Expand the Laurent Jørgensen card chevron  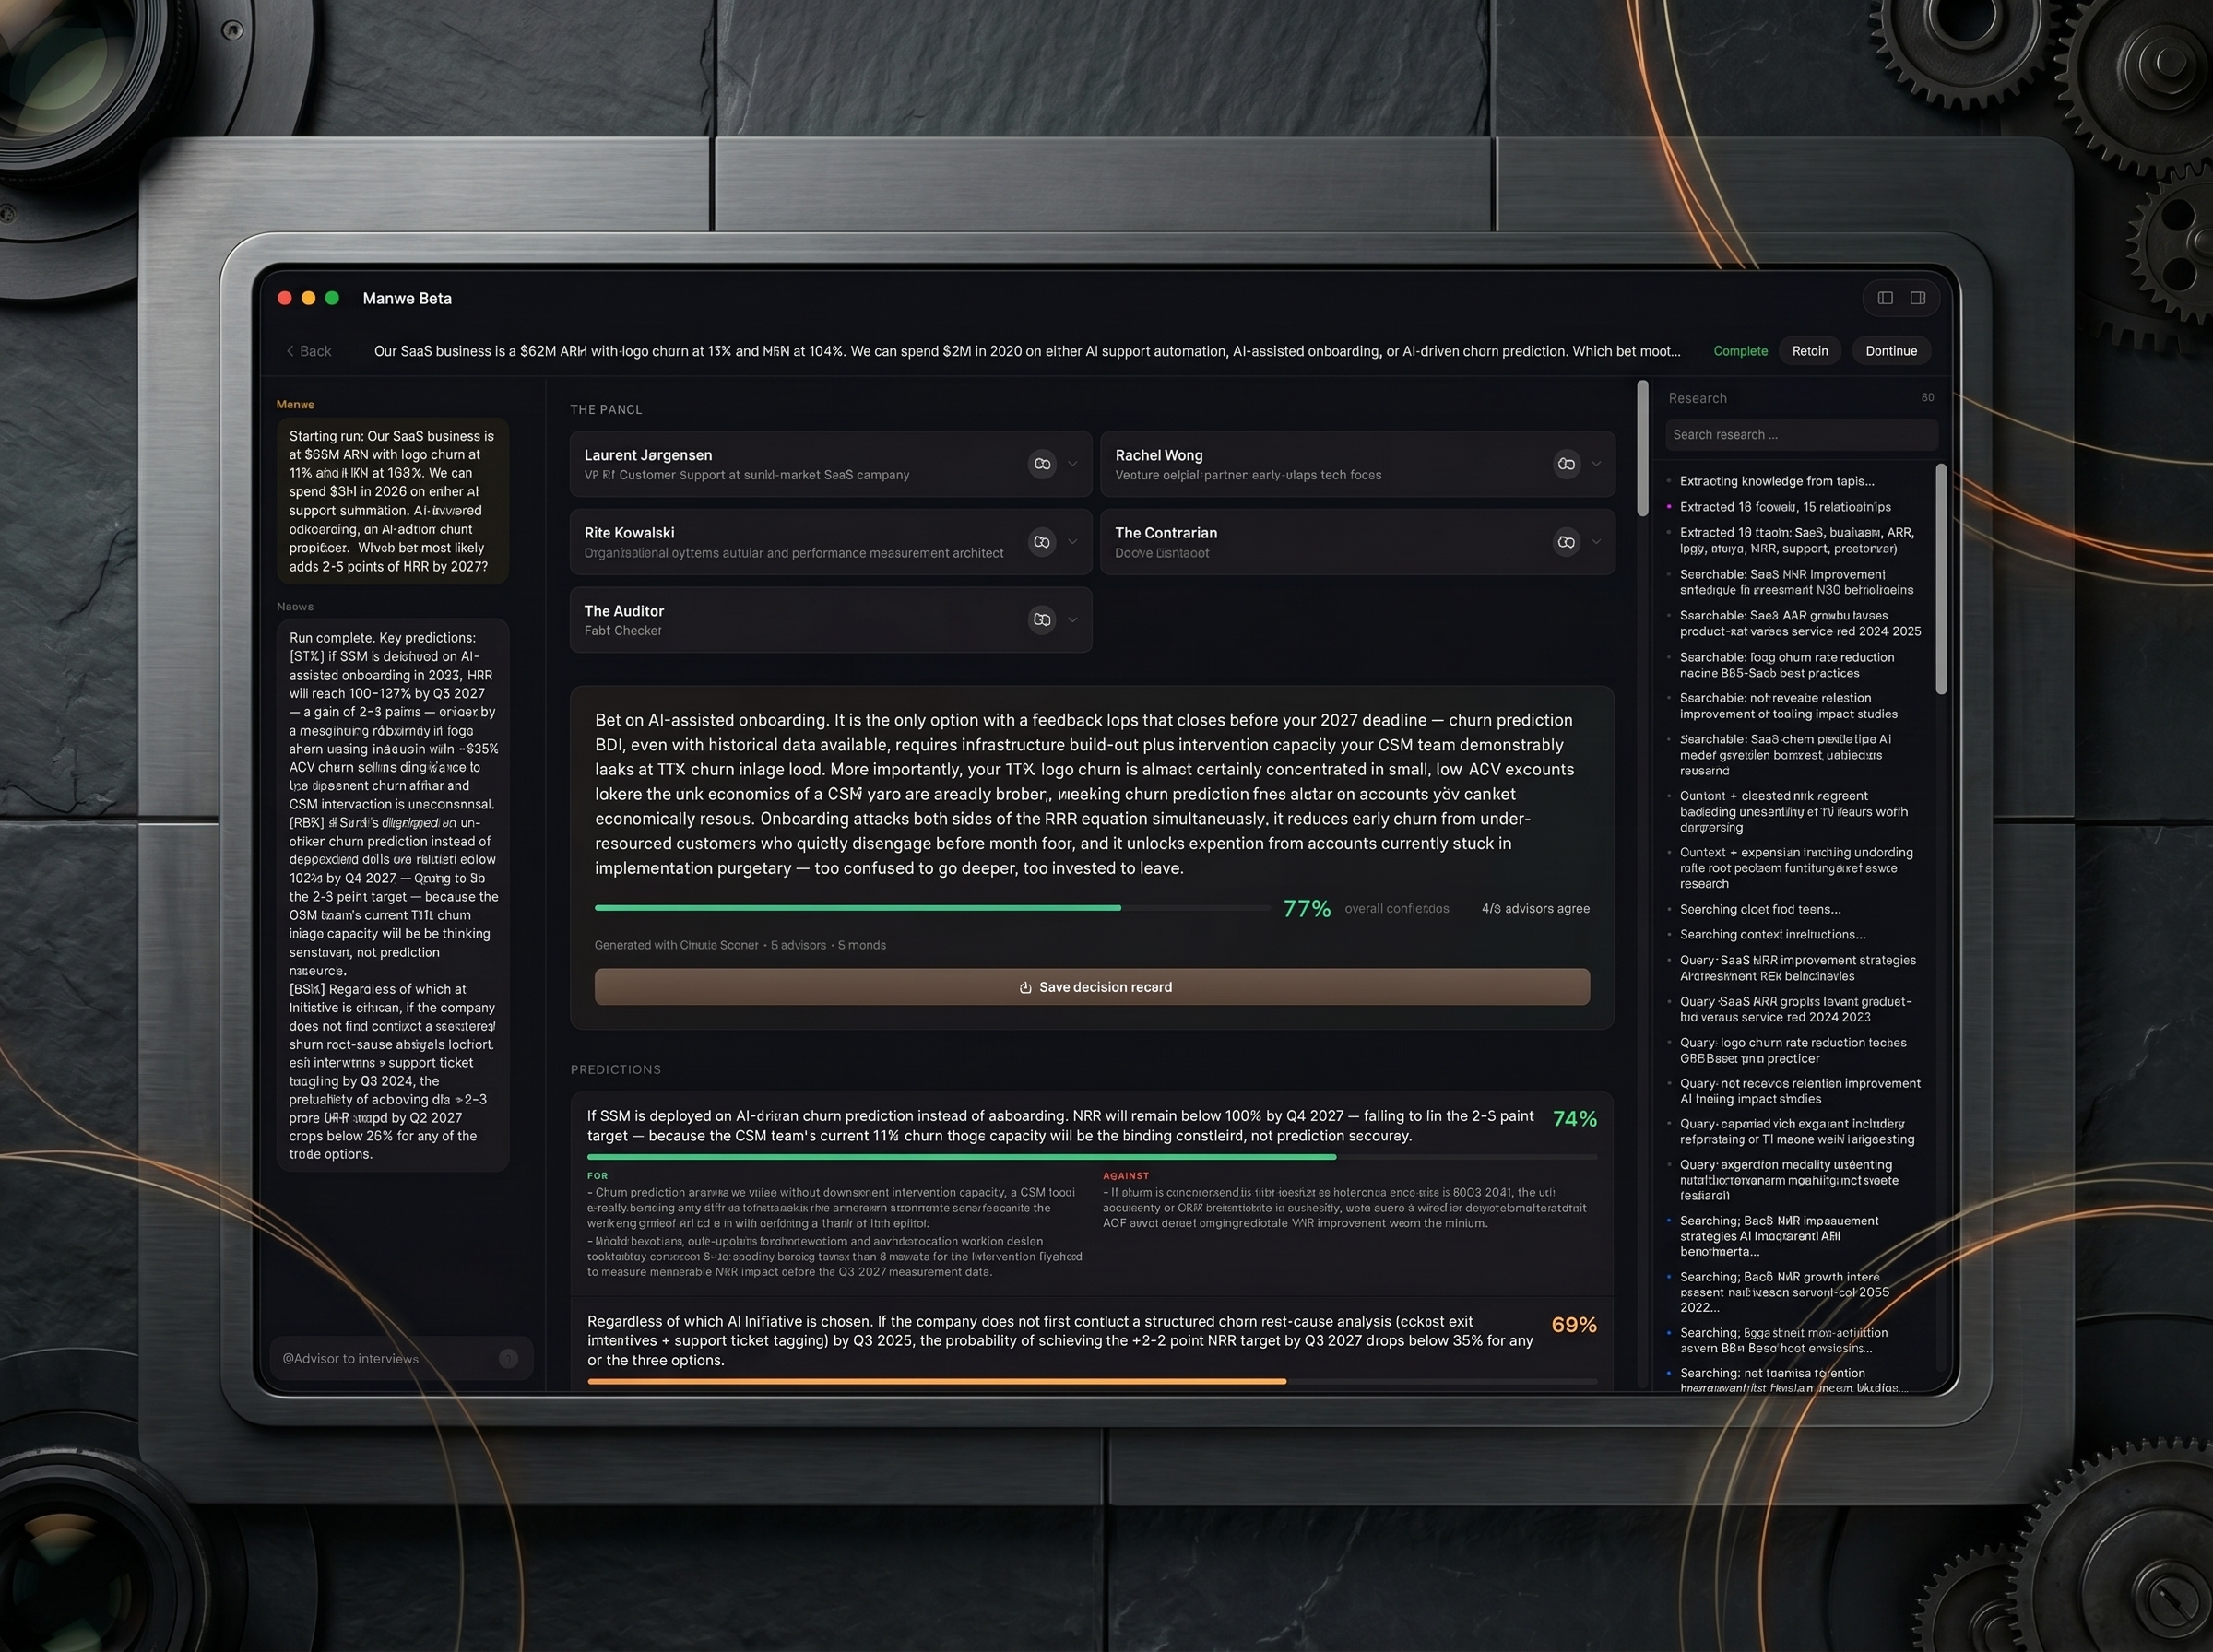pos(1073,464)
